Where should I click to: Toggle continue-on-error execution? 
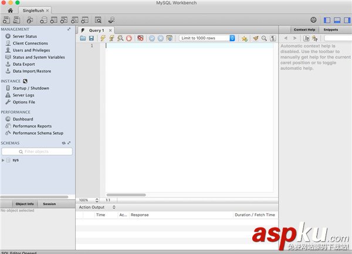(x=140, y=38)
